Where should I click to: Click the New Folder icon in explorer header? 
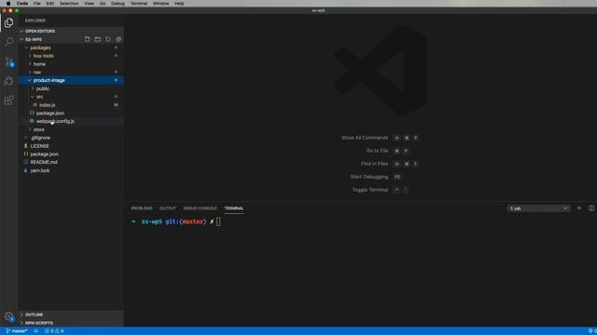[98, 39]
